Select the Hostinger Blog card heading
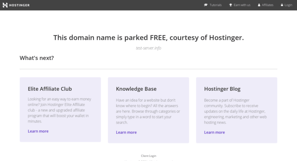This screenshot has width=297, height=161. point(222,89)
